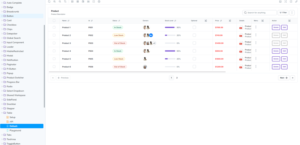This screenshot has height=145, width=300.
Task: Open the accessibility vision simulator icon
Action: 99,2
